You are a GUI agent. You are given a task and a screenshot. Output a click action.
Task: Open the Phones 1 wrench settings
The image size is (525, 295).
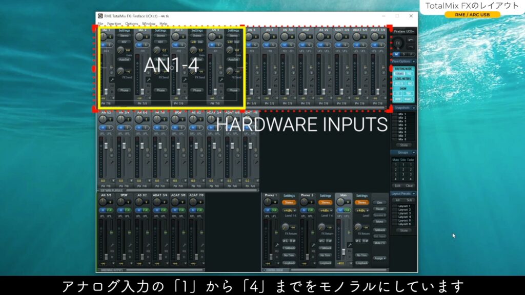[277, 245]
